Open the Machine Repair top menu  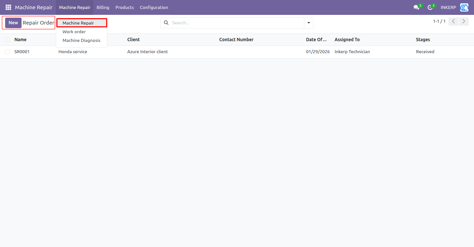coord(75,7)
